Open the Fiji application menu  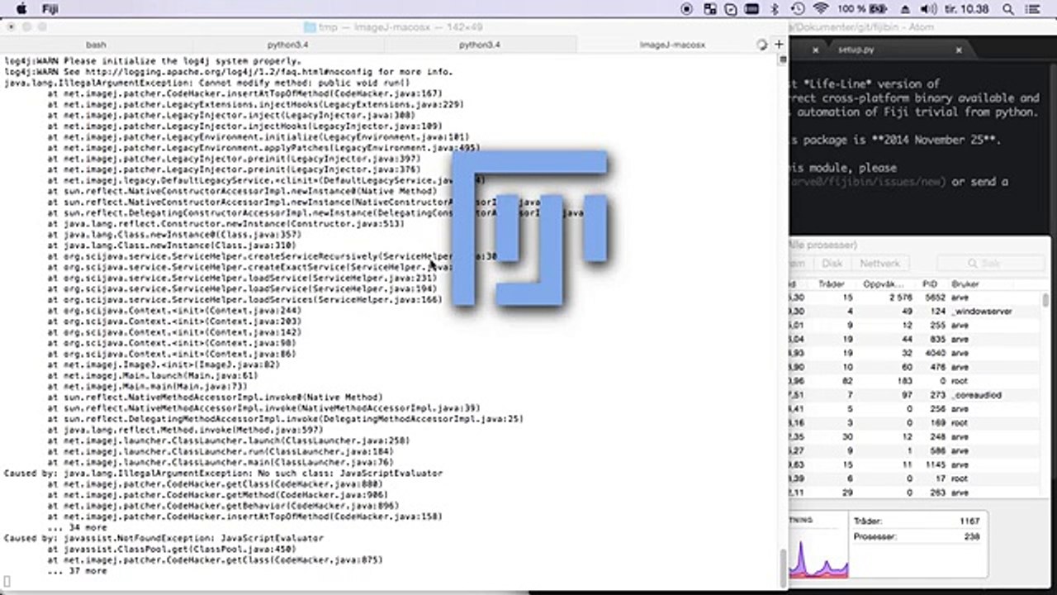pyautogui.click(x=50, y=9)
